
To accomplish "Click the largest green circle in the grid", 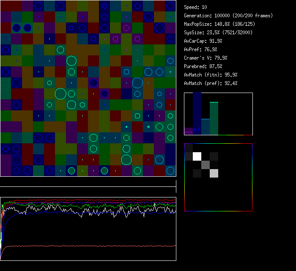I will (x=60, y=93).
